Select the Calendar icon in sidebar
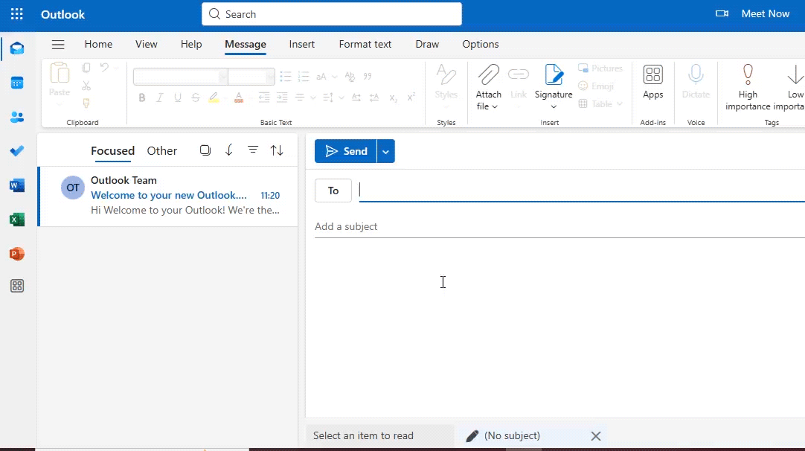This screenshot has height=451, width=805. [17, 83]
